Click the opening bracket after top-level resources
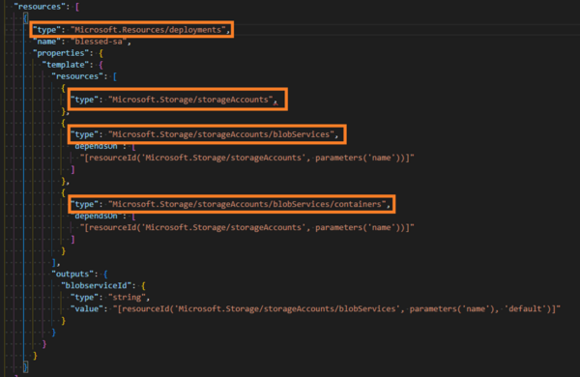This screenshot has height=377, width=580. coord(77,7)
